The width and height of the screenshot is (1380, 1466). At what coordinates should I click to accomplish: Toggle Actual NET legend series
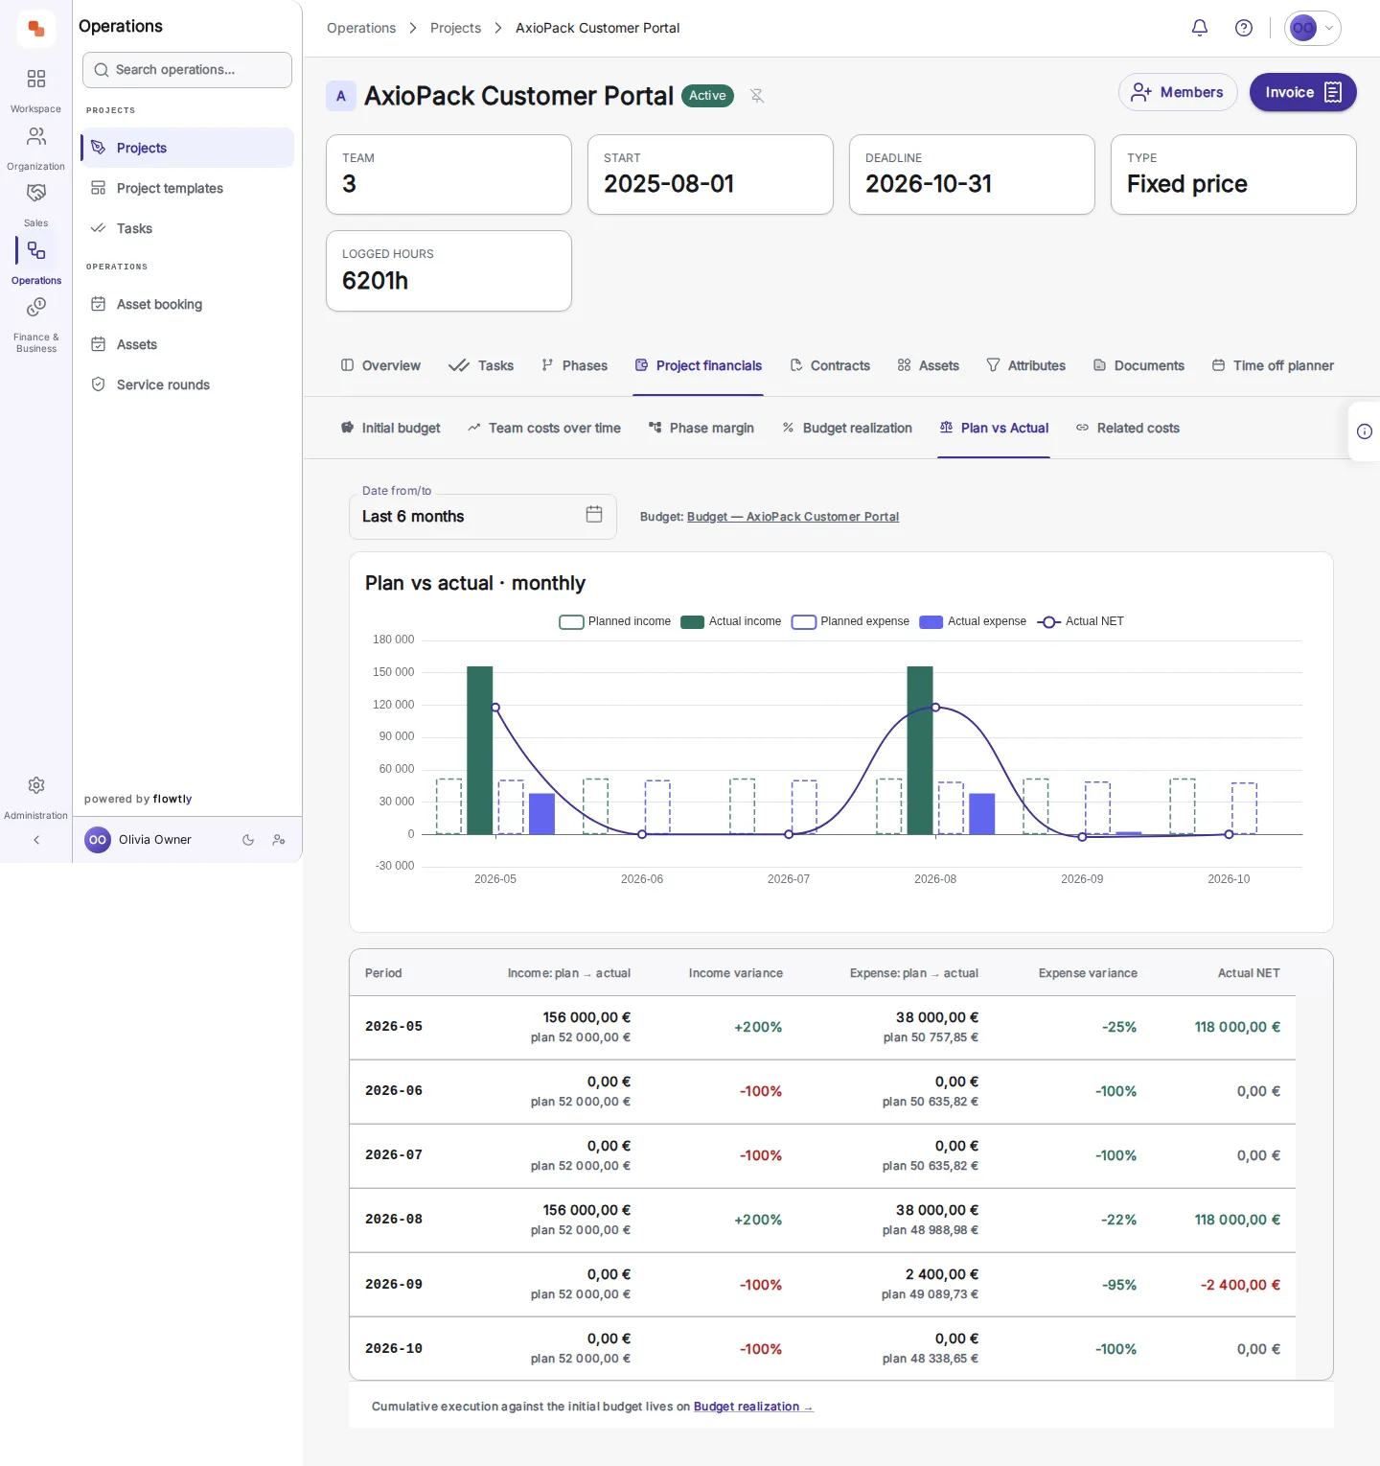point(1081,621)
